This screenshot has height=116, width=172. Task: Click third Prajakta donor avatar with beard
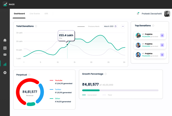pos(138,55)
